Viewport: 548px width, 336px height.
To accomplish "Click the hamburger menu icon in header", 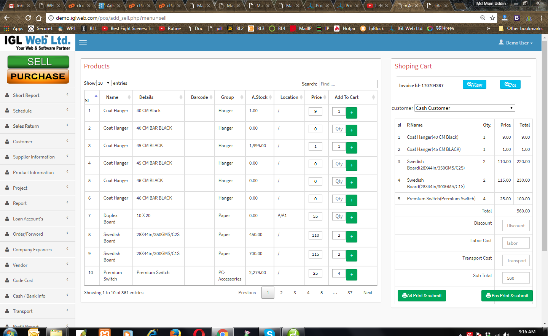I will 83,43.
